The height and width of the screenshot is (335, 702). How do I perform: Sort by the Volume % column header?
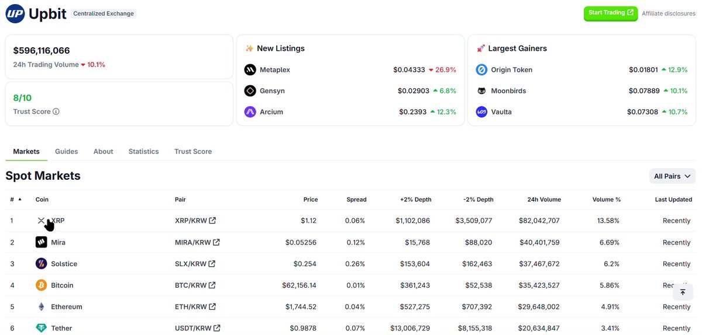(x=607, y=200)
